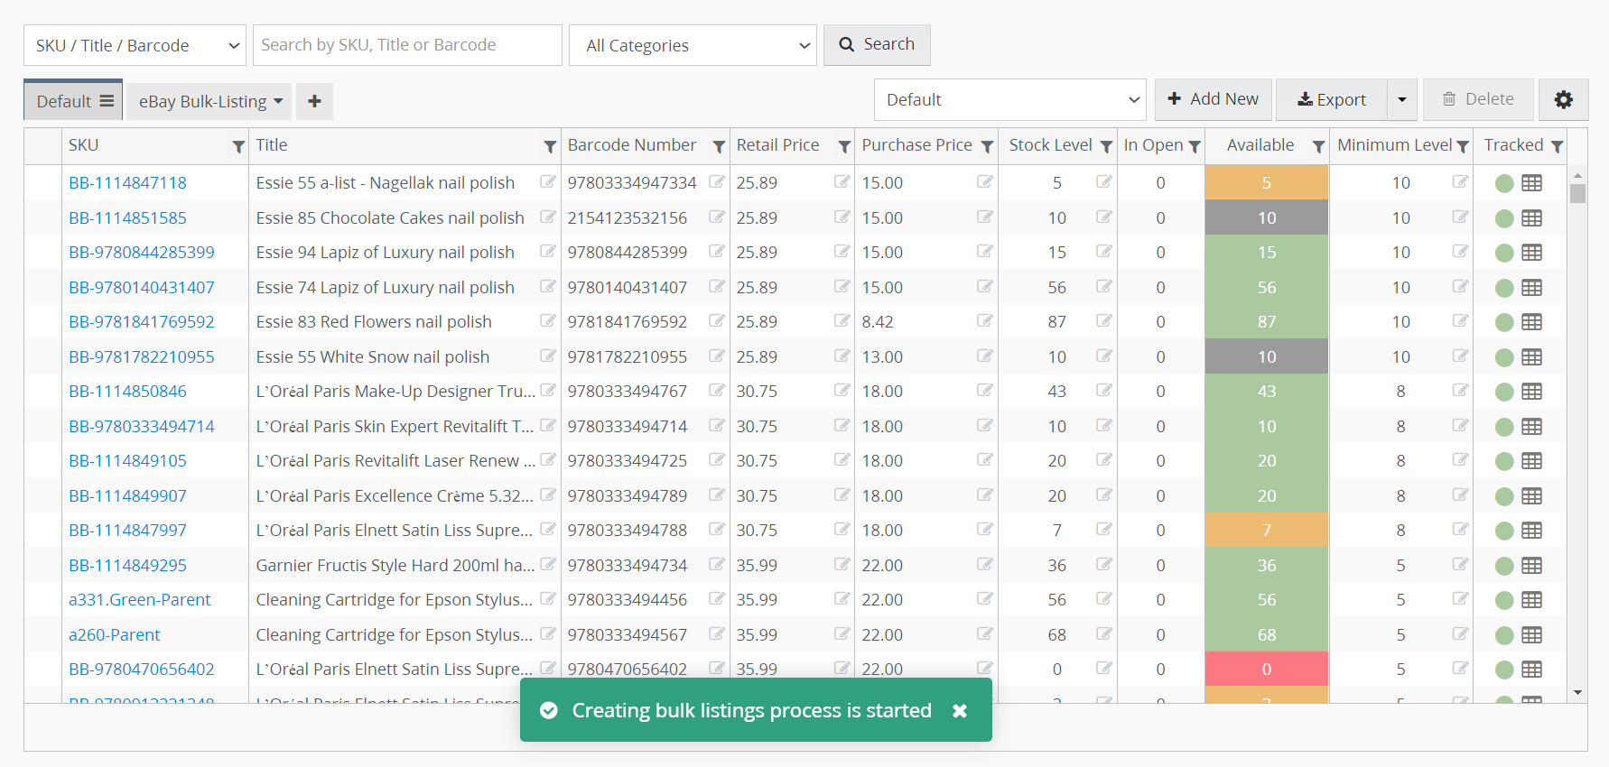Edit title of Essie 83 Red Flowers
The height and width of the screenshot is (767, 1609).
tap(547, 321)
